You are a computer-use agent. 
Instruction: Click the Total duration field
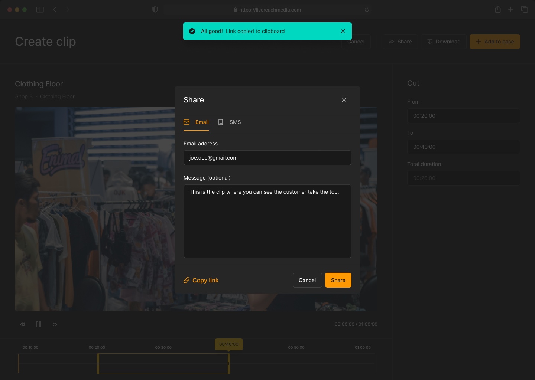464,178
